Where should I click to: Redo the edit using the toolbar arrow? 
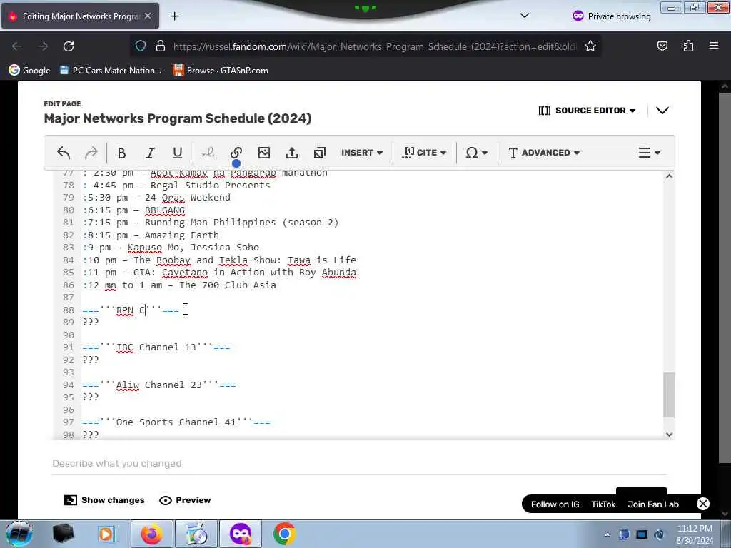pyautogui.click(x=91, y=153)
